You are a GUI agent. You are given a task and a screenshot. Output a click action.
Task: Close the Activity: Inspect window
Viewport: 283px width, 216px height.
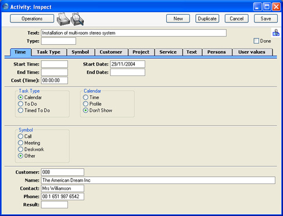tap(276, 7)
